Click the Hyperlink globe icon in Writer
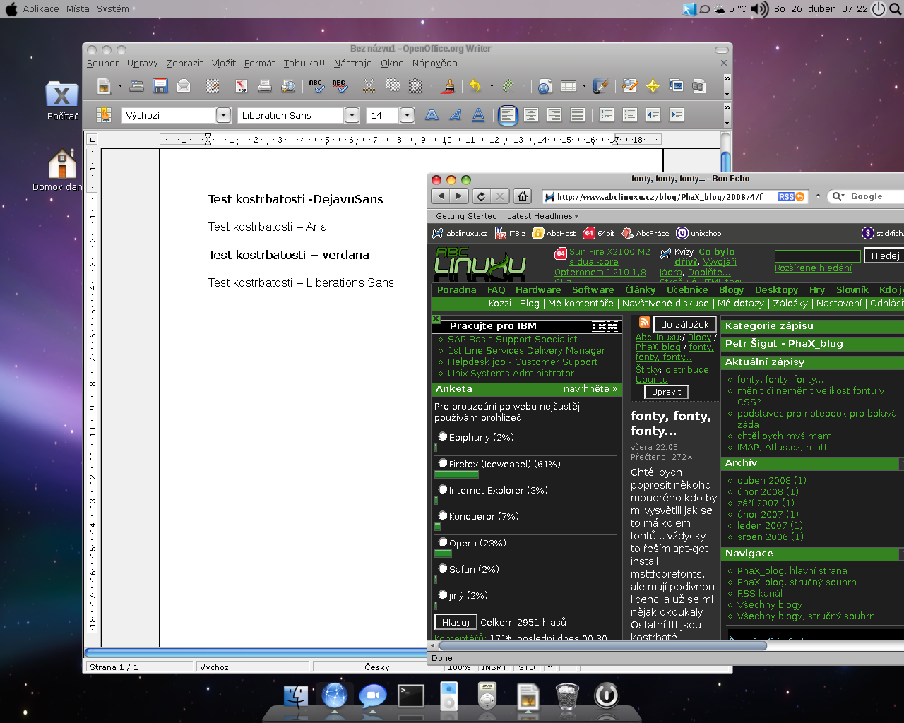This screenshot has height=723, width=904. point(545,86)
